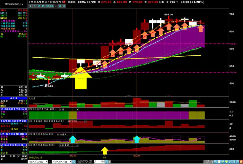This screenshot has width=243, height=164.
Task: Click the 爆大量 value 3881
Action: tap(23, 137)
